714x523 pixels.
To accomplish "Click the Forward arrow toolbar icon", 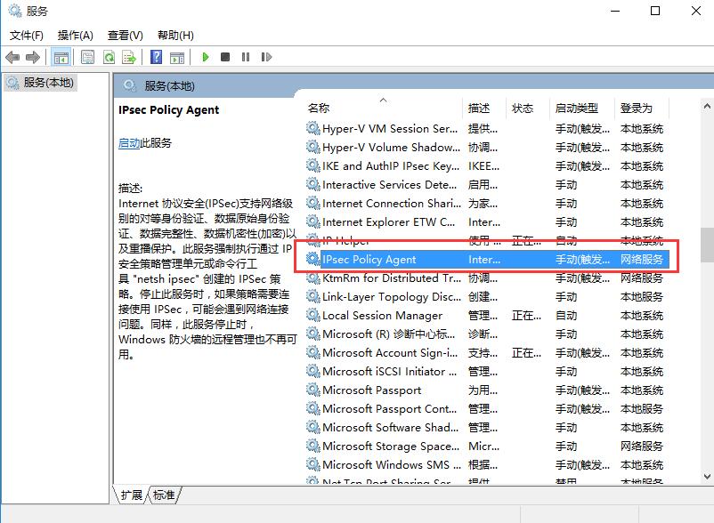I will click(x=33, y=57).
